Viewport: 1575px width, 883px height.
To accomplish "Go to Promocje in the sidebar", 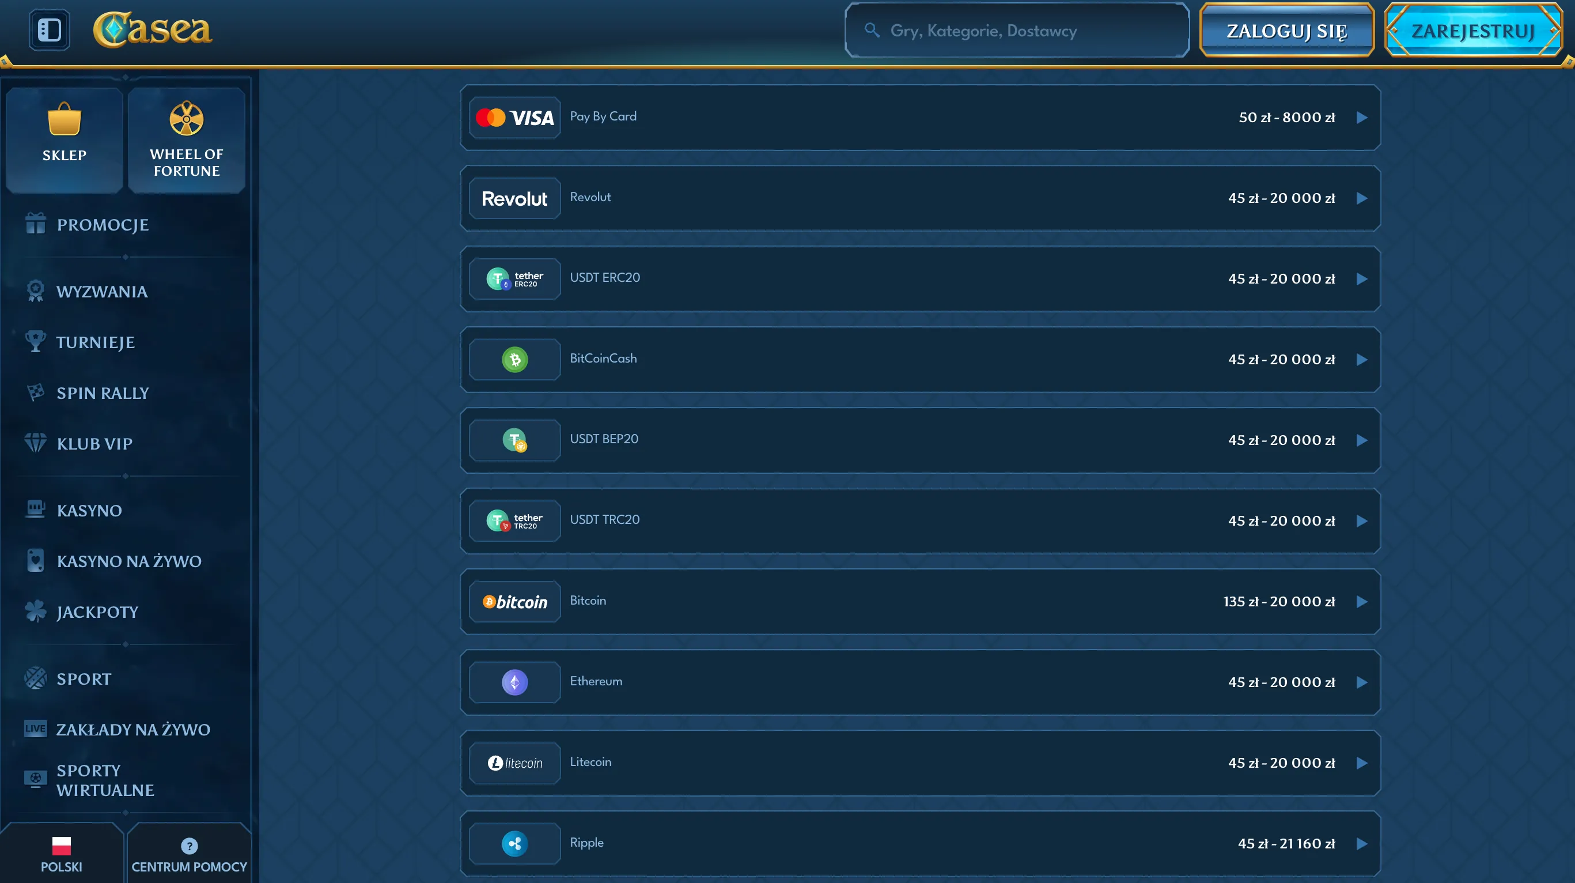I will click(x=103, y=225).
